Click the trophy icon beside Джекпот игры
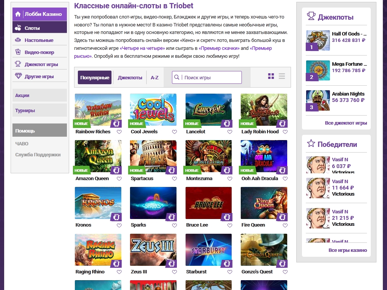This screenshot has height=290, width=387. click(18, 64)
